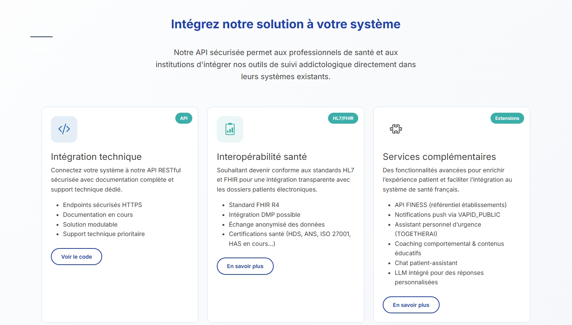The image size is (572, 325).
Task: Click the code brackets icon
Action: coord(64,129)
